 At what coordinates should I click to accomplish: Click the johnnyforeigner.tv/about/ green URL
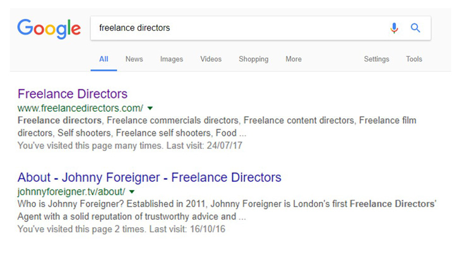click(x=71, y=192)
